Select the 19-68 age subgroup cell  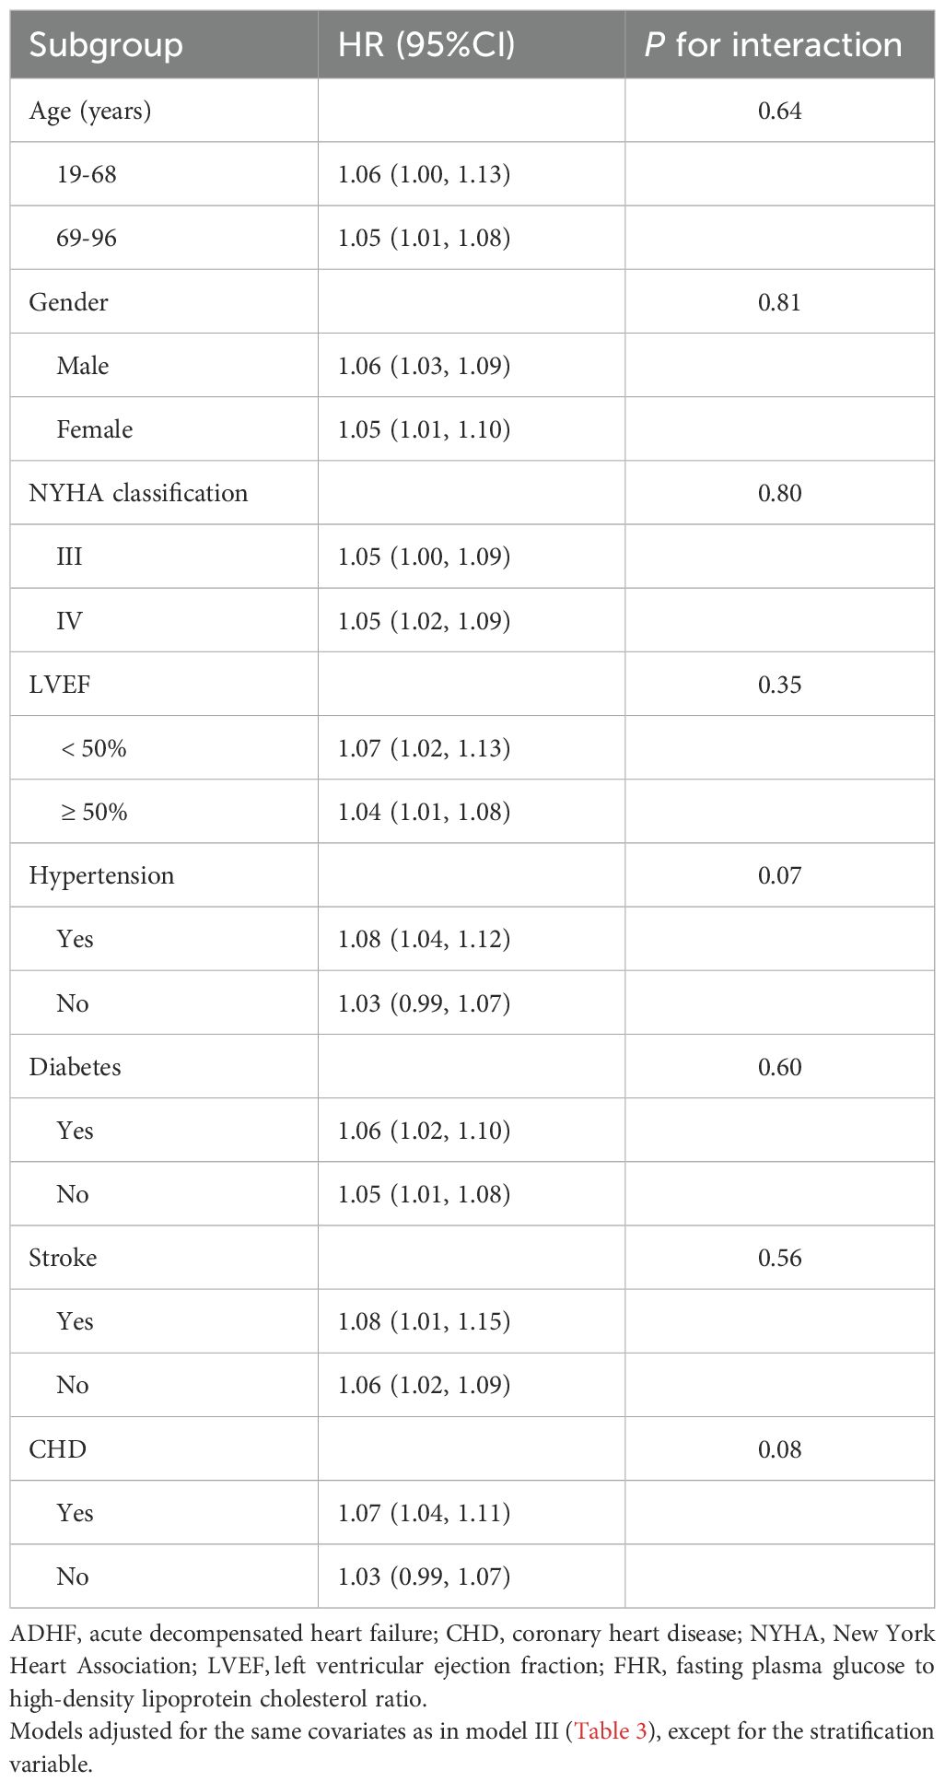(x=87, y=174)
